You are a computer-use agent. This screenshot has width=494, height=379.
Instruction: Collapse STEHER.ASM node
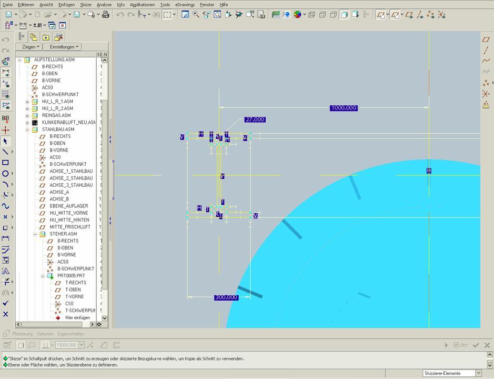pyautogui.click(x=35, y=234)
